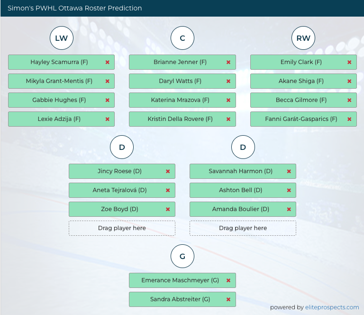
Task: Click the X next to Emily Clark
Action: click(349, 62)
